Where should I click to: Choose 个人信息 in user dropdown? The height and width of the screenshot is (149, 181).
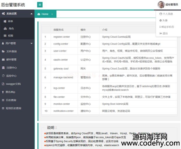pos(168,14)
